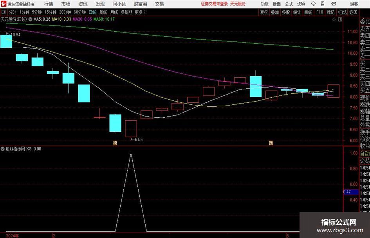This screenshot has height=238, width=370.
Task: Open the 功能 menu
Action: click(265, 4)
